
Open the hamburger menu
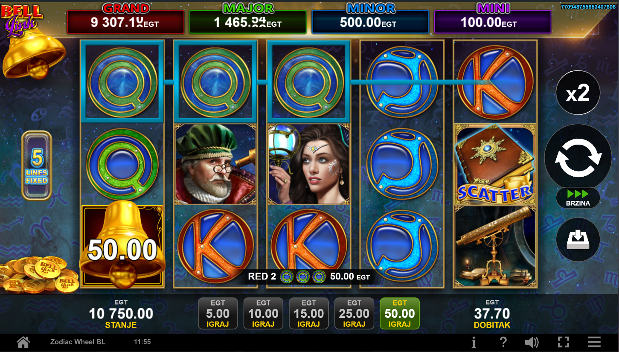pos(594,342)
